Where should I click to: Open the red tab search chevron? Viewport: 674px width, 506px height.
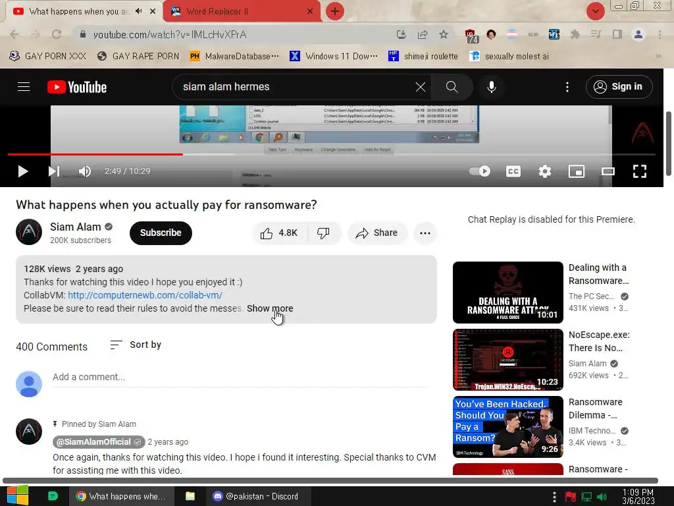click(x=595, y=11)
